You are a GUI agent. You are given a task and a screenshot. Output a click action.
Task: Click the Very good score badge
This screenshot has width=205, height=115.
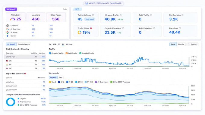[90, 19]
